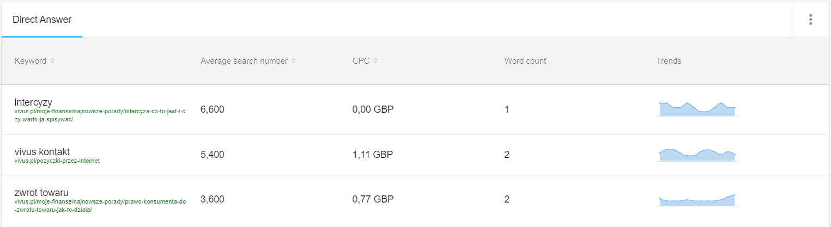Switch to the Direct Answer tab

42,20
